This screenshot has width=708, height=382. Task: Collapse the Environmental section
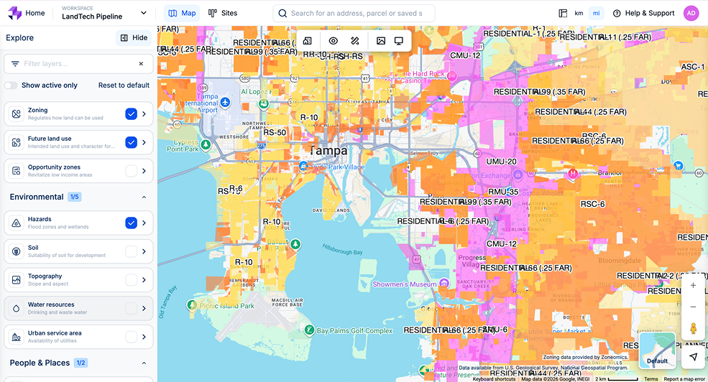click(x=143, y=197)
